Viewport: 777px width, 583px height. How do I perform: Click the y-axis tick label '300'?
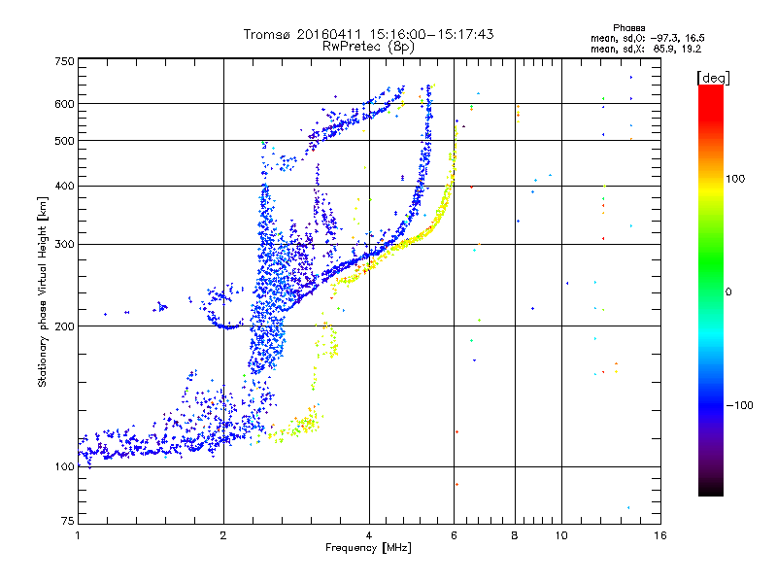[x=64, y=245]
